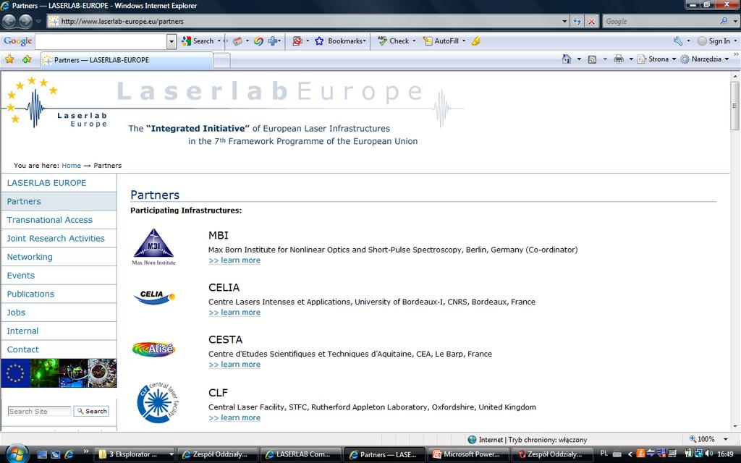This screenshot has width=741, height=463.
Task: Click the RSS feeds icon
Action: point(592,59)
